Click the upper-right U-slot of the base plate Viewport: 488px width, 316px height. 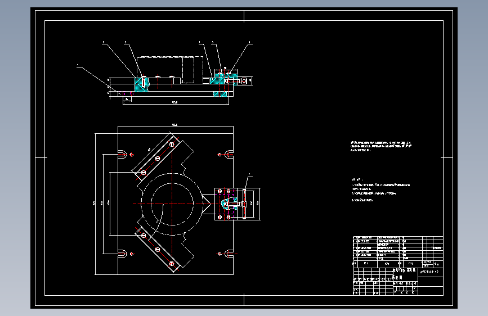pyautogui.click(x=230, y=154)
